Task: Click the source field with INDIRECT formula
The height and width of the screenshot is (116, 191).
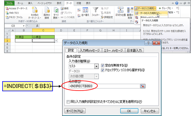Action: tap(104, 86)
